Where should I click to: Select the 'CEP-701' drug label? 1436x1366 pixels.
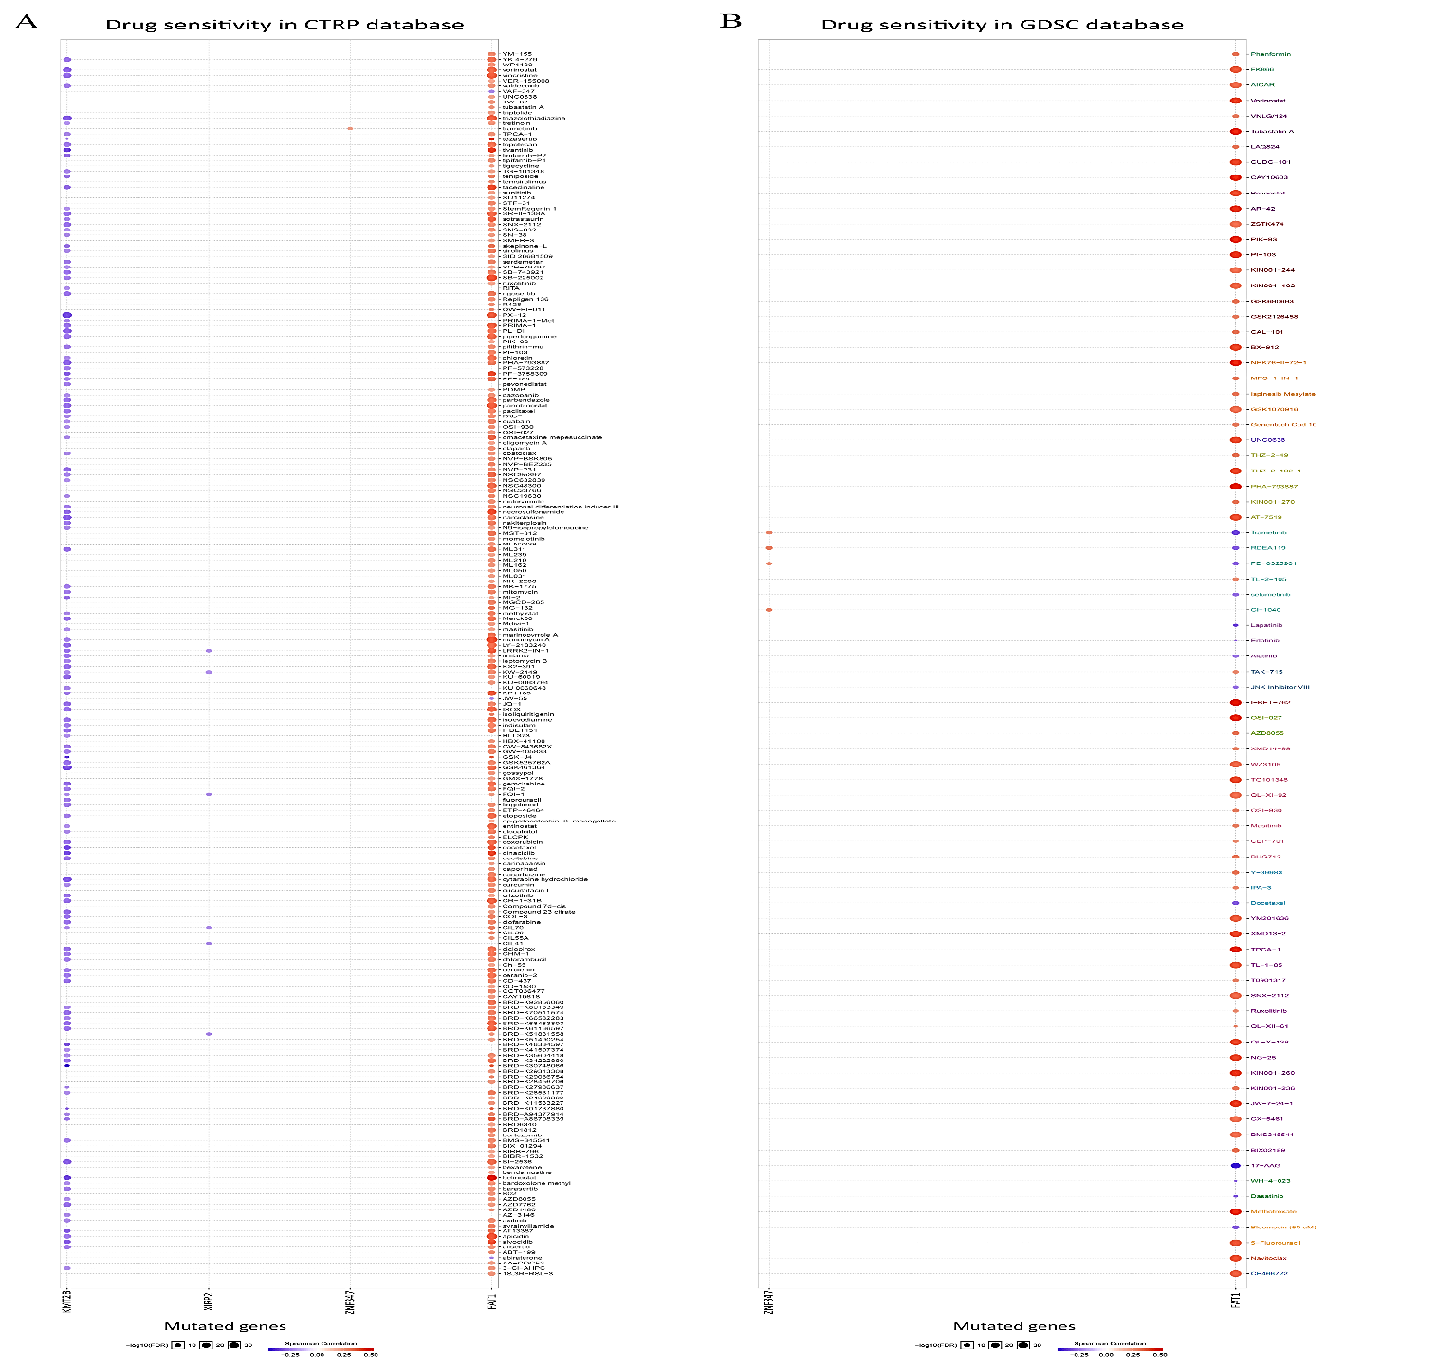click(x=1266, y=841)
